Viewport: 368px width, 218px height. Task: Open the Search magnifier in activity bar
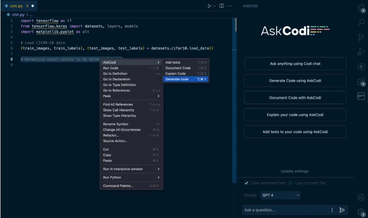pos(361,23)
